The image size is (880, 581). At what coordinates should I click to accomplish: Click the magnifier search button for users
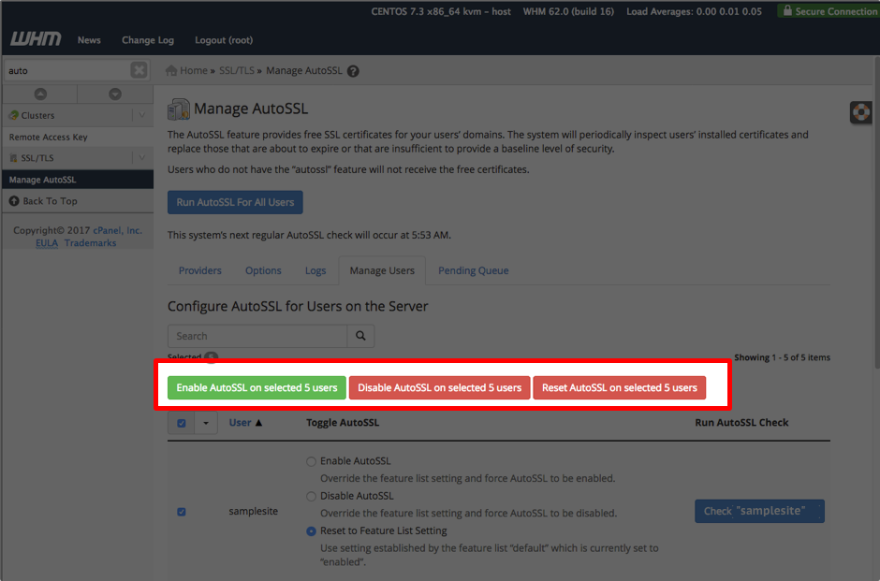click(360, 336)
